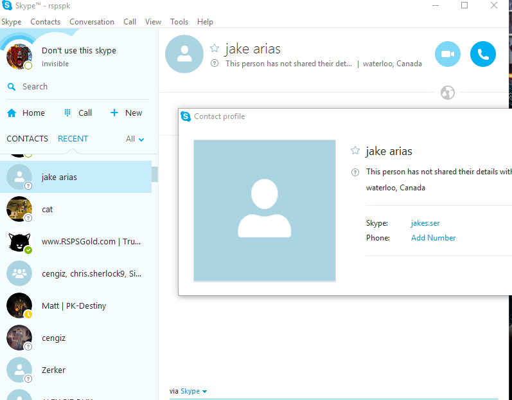Open the View menu
The height and width of the screenshot is (400, 512).
(153, 22)
